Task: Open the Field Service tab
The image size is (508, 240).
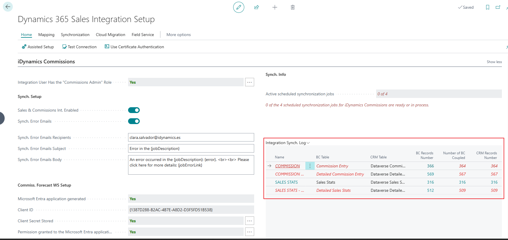Action: [143, 35]
